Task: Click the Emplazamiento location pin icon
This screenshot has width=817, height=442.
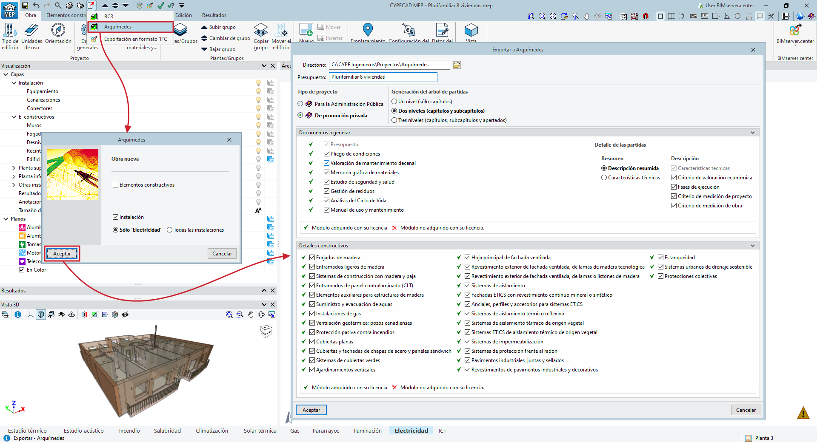Action: (368, 30)
